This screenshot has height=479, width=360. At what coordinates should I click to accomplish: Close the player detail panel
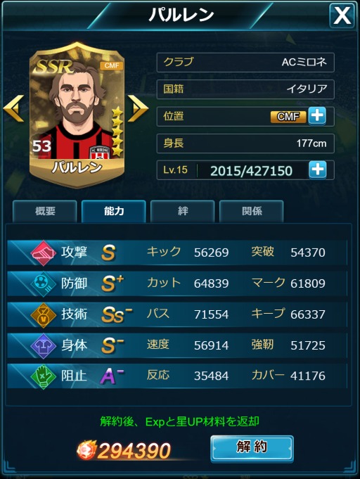pyautogui.click(x=342, y=15)
